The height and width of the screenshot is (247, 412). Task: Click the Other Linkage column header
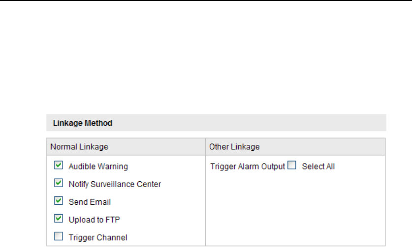pyautogui.click(x=234, y=146)
